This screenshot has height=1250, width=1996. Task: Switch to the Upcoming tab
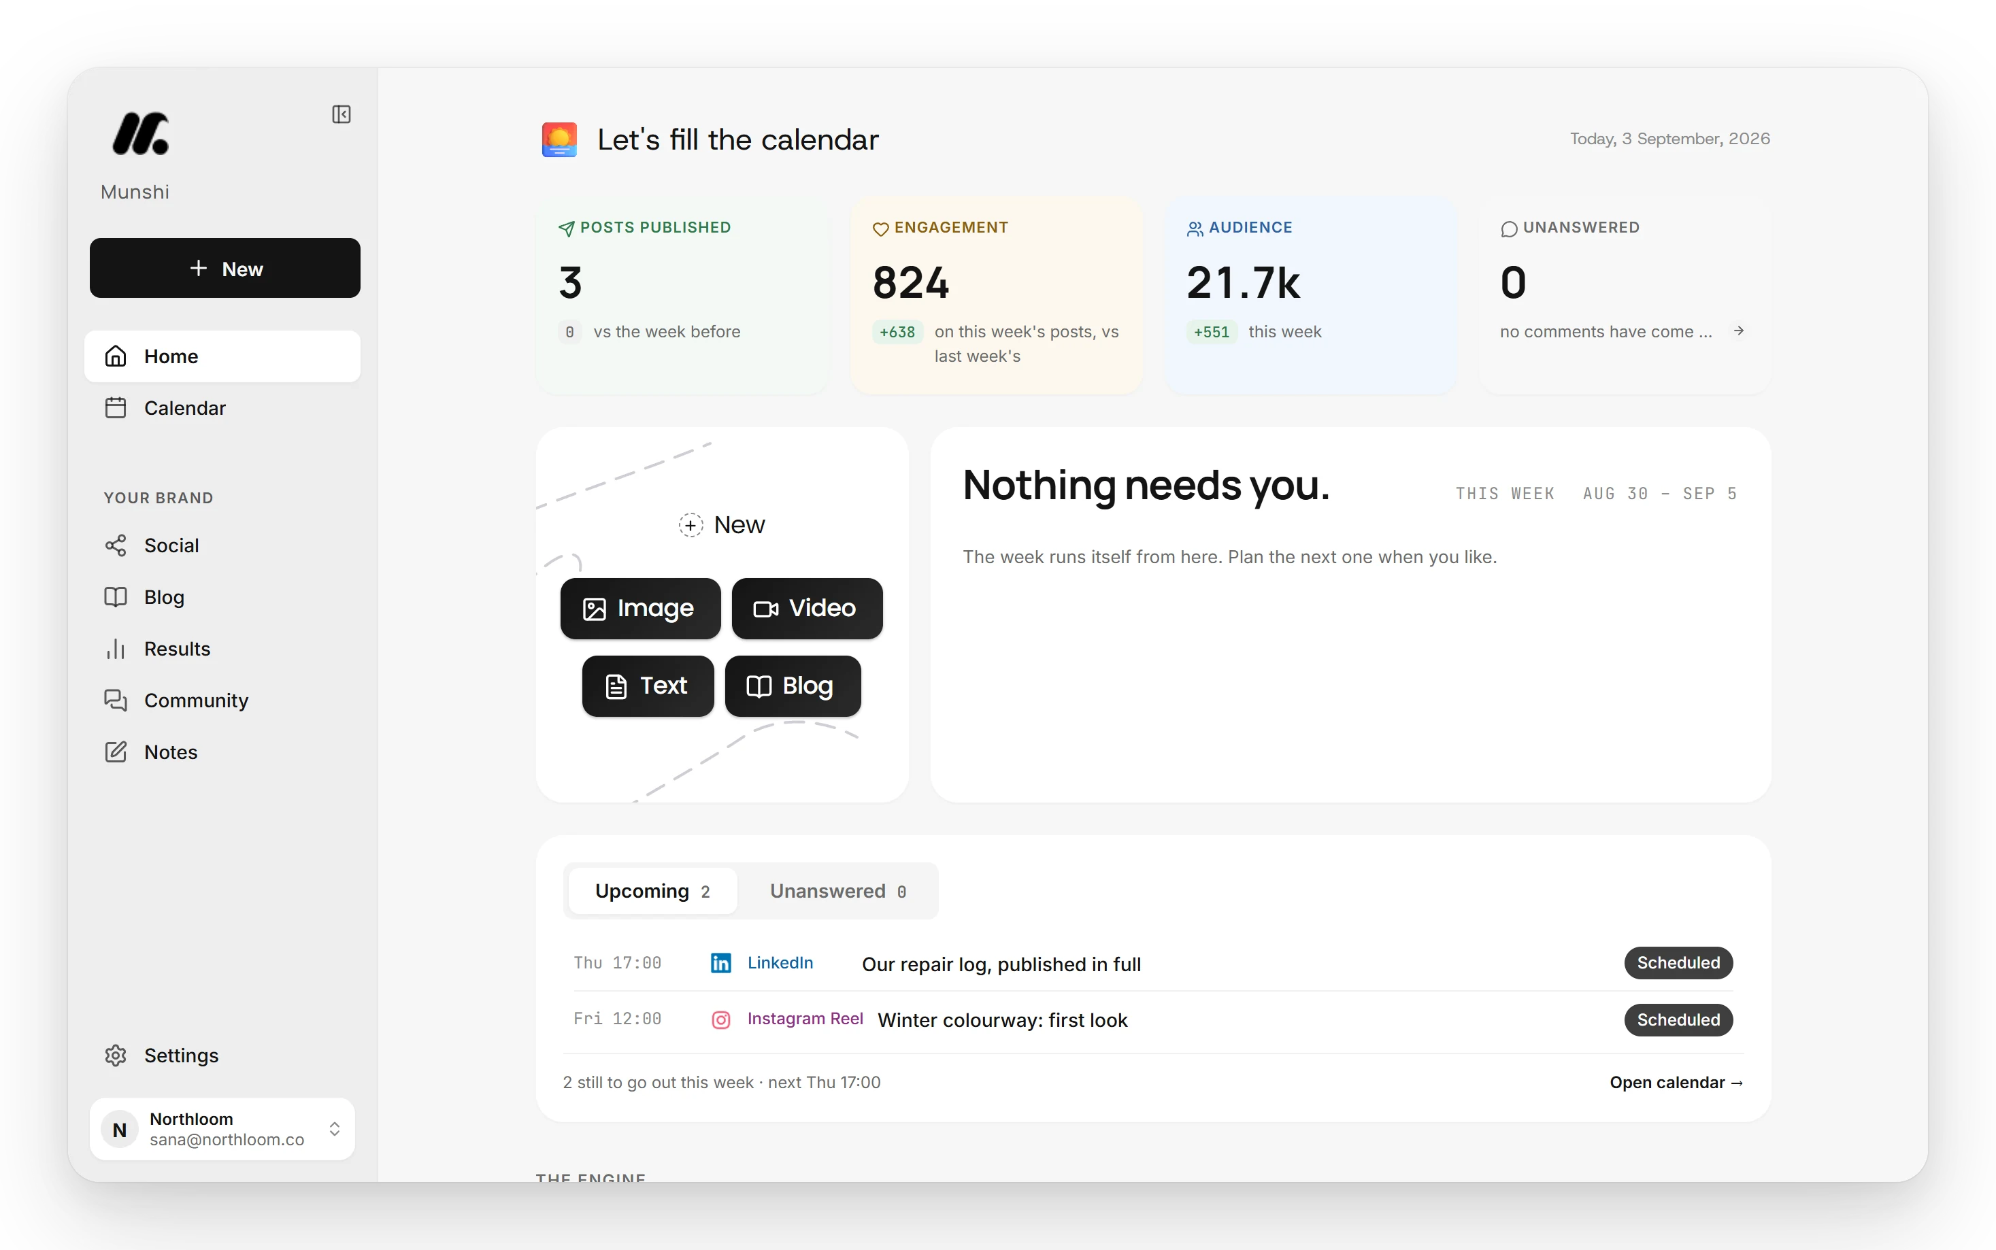[653, 891]
